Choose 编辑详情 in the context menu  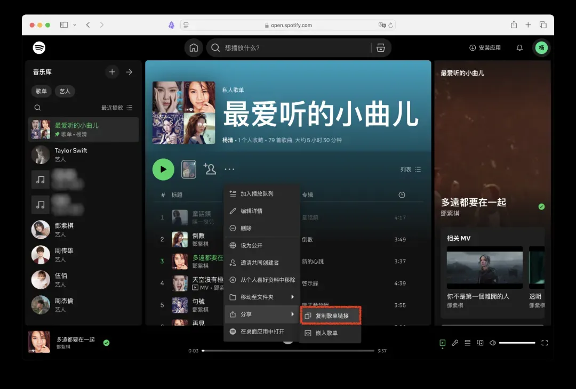click(x=251, y=211)
